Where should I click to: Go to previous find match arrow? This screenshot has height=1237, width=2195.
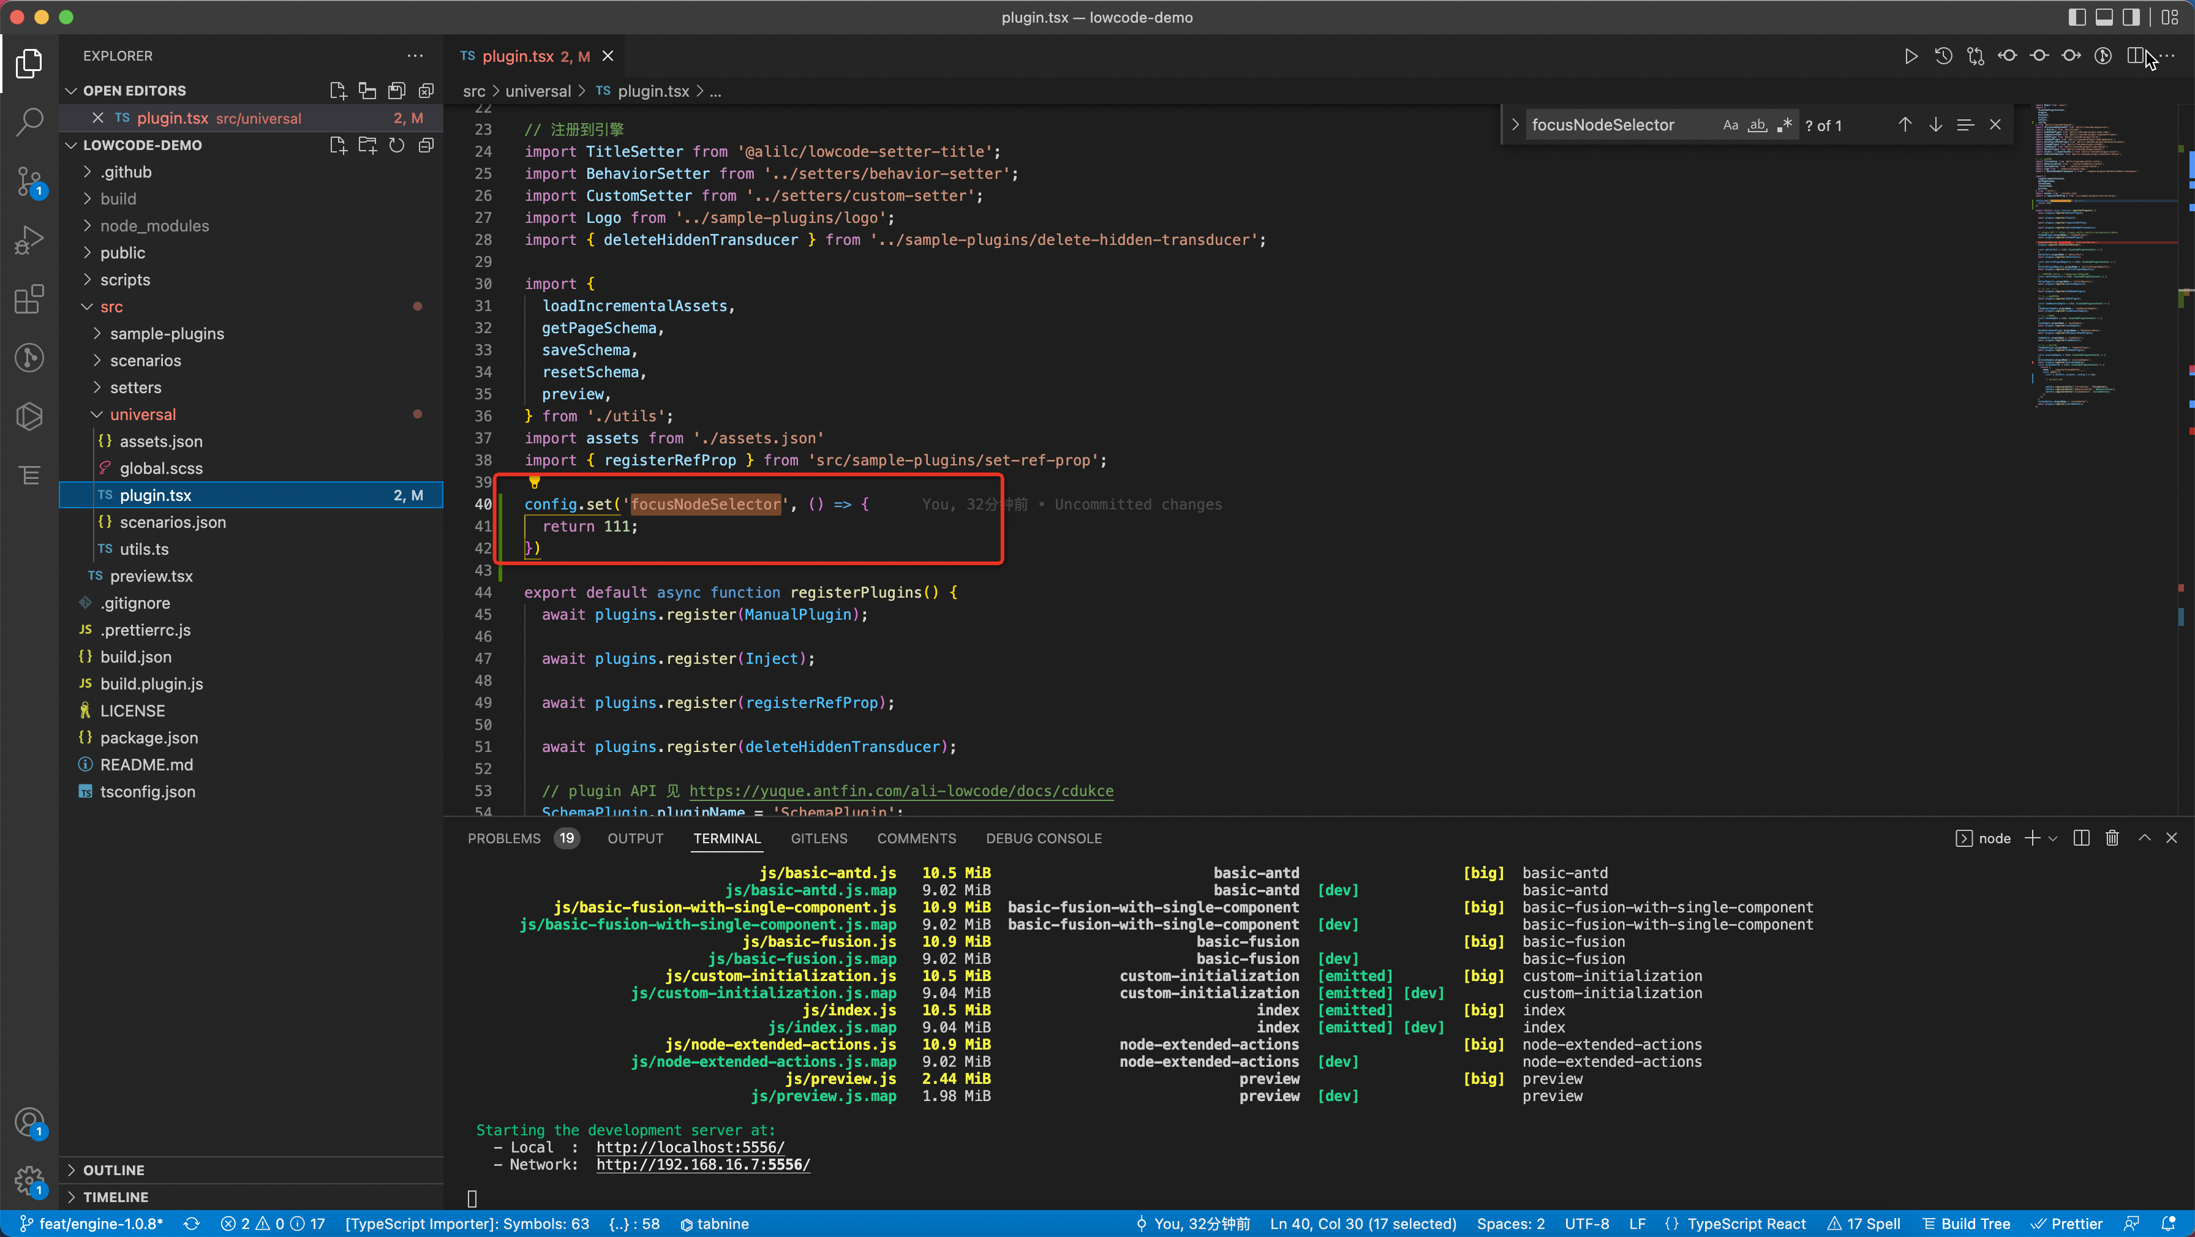(x=1905, y=126)
